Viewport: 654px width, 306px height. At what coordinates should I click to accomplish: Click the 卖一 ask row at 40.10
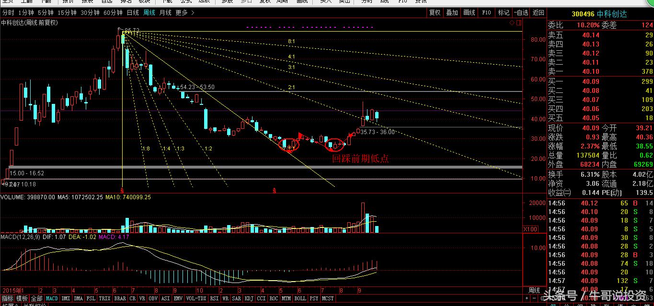point(601,71)
